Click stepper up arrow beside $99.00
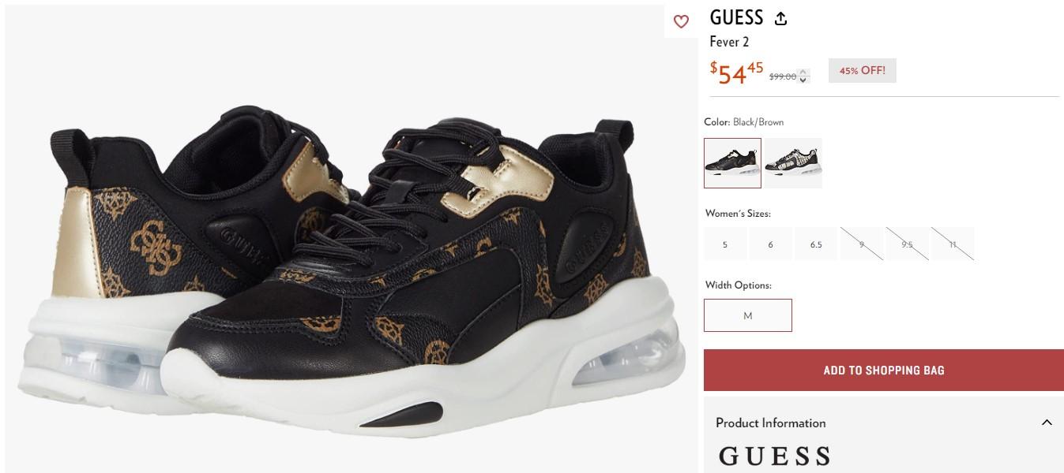 (803, 73)
